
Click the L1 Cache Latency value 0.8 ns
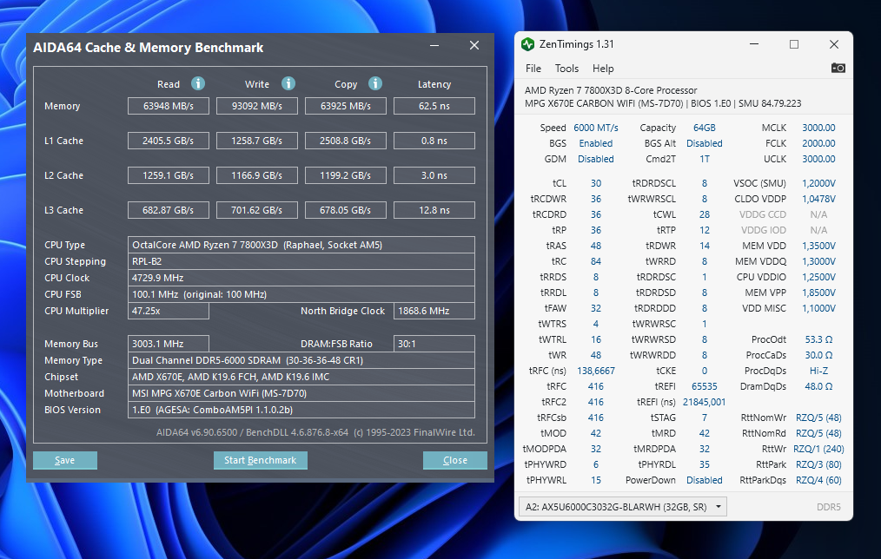pyautogui.click(x=434, y=141)
